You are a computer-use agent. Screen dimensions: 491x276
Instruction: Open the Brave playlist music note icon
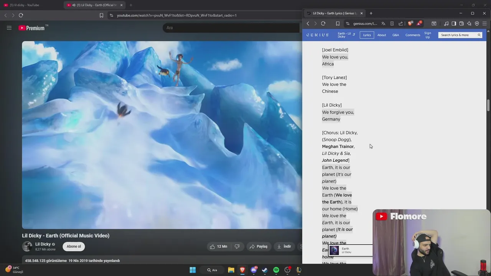pyautogui.click(x=446, y=23)
